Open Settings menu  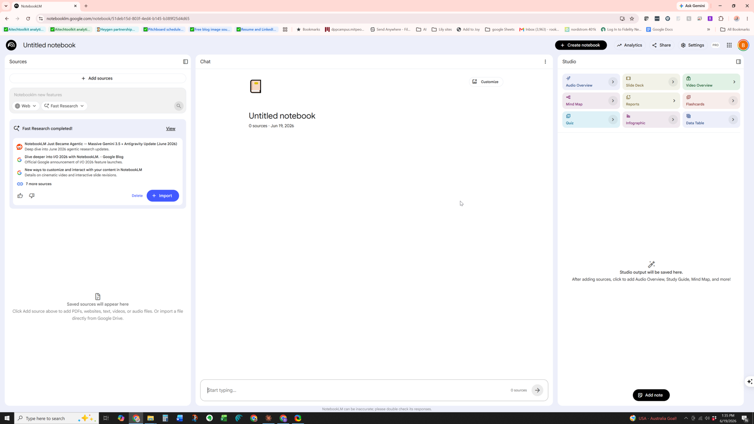click(692, 45)
